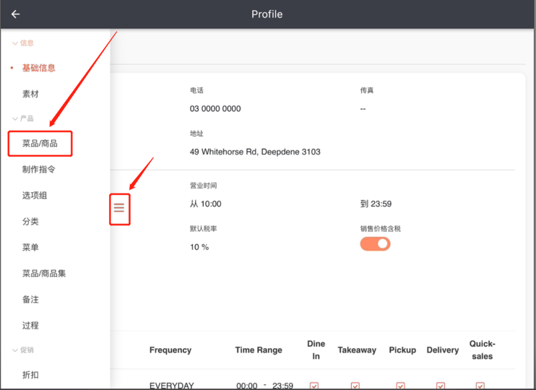The image size is (536, 390).
Task: Click the Delivery column header
Action: (x=443, y=350)
